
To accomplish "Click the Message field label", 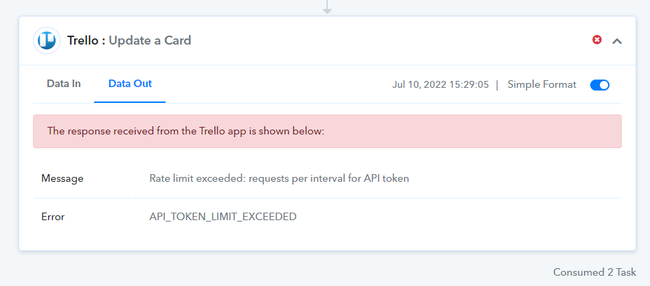I will (62, 178).
